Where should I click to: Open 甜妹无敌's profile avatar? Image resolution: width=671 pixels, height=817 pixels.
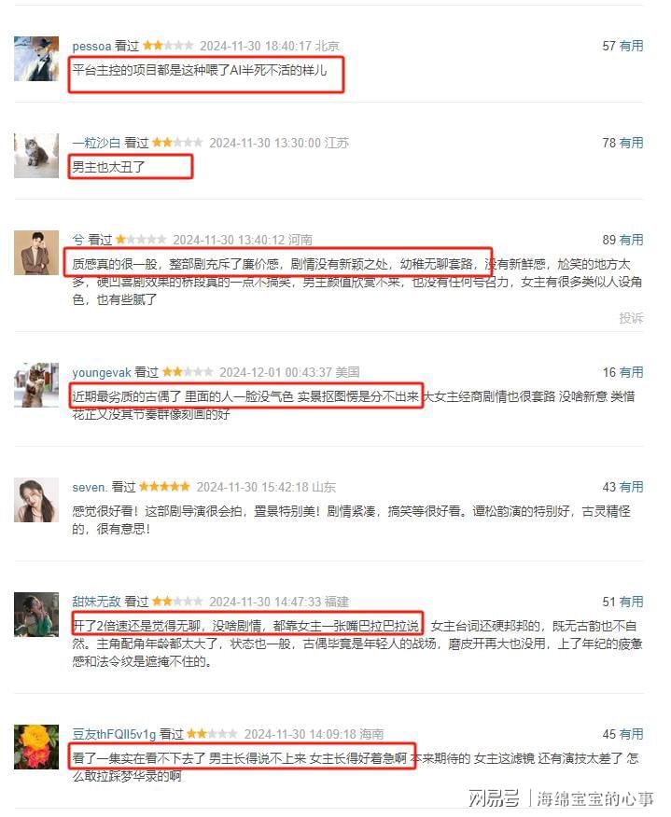coord(36,615)
